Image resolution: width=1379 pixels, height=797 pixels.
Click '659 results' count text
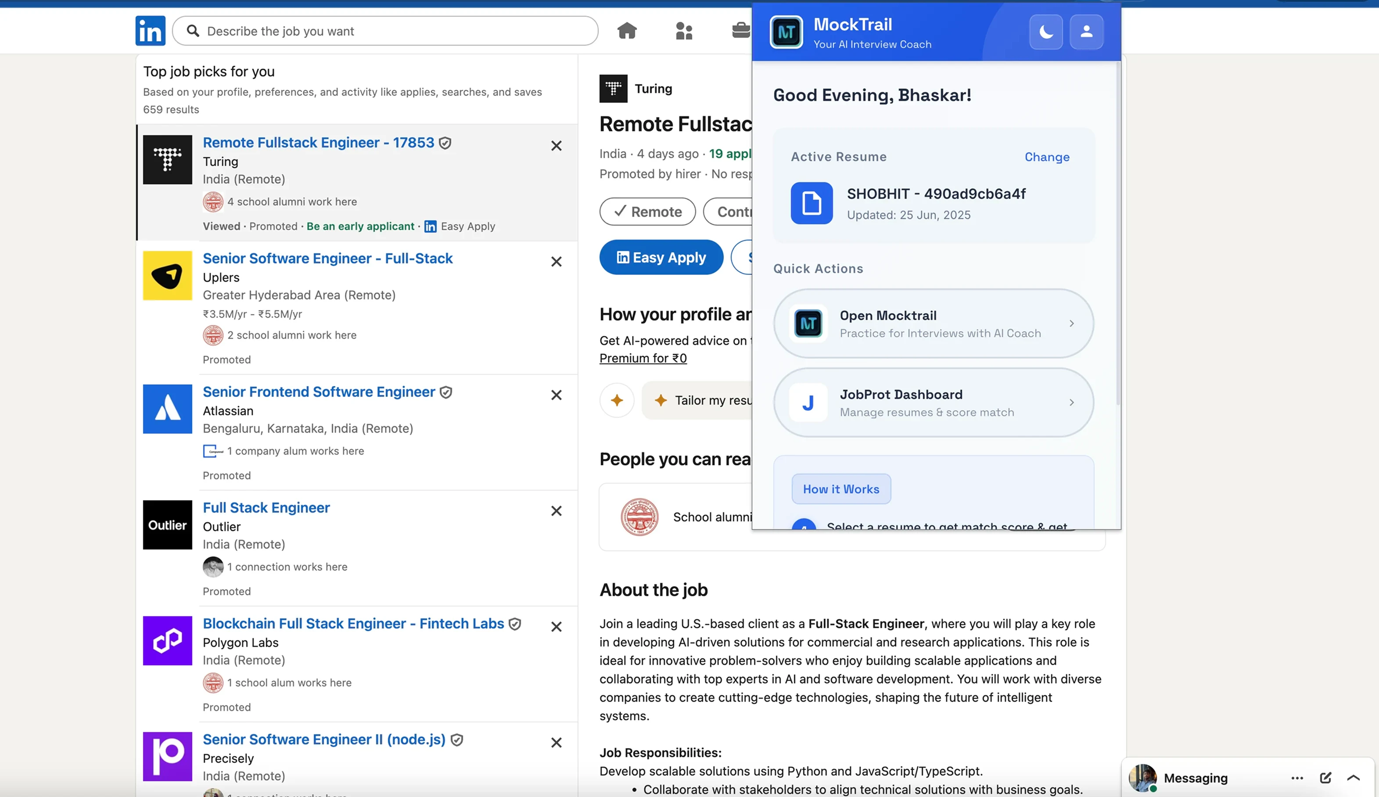click(x=171, y=109)
